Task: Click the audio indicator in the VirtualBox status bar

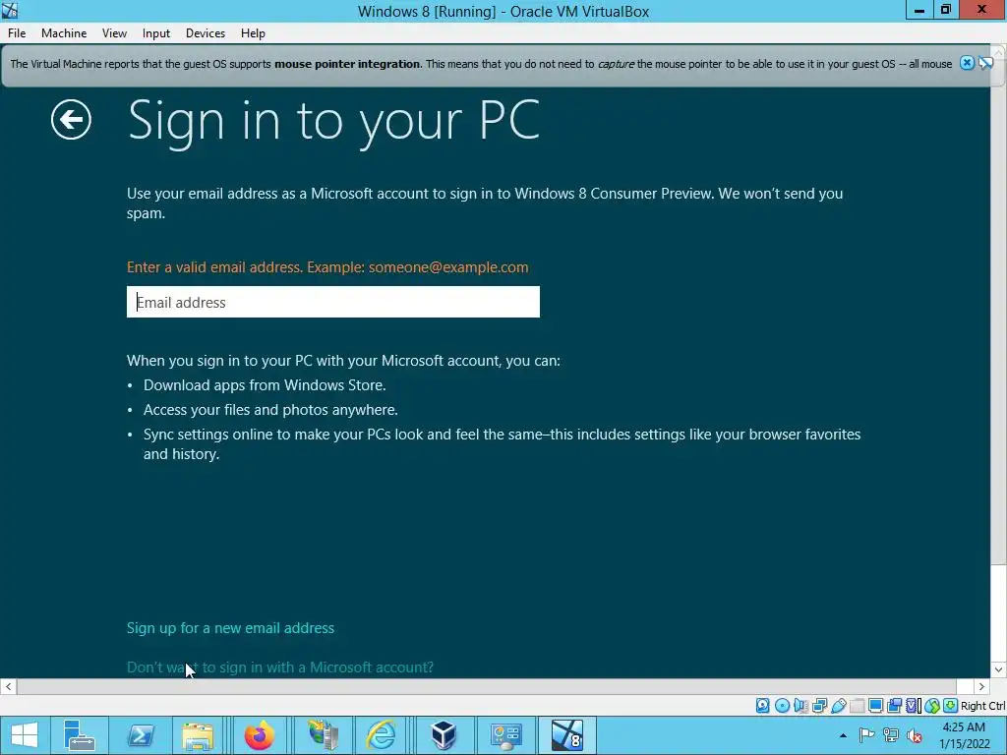Action: (x=800, y=706)
